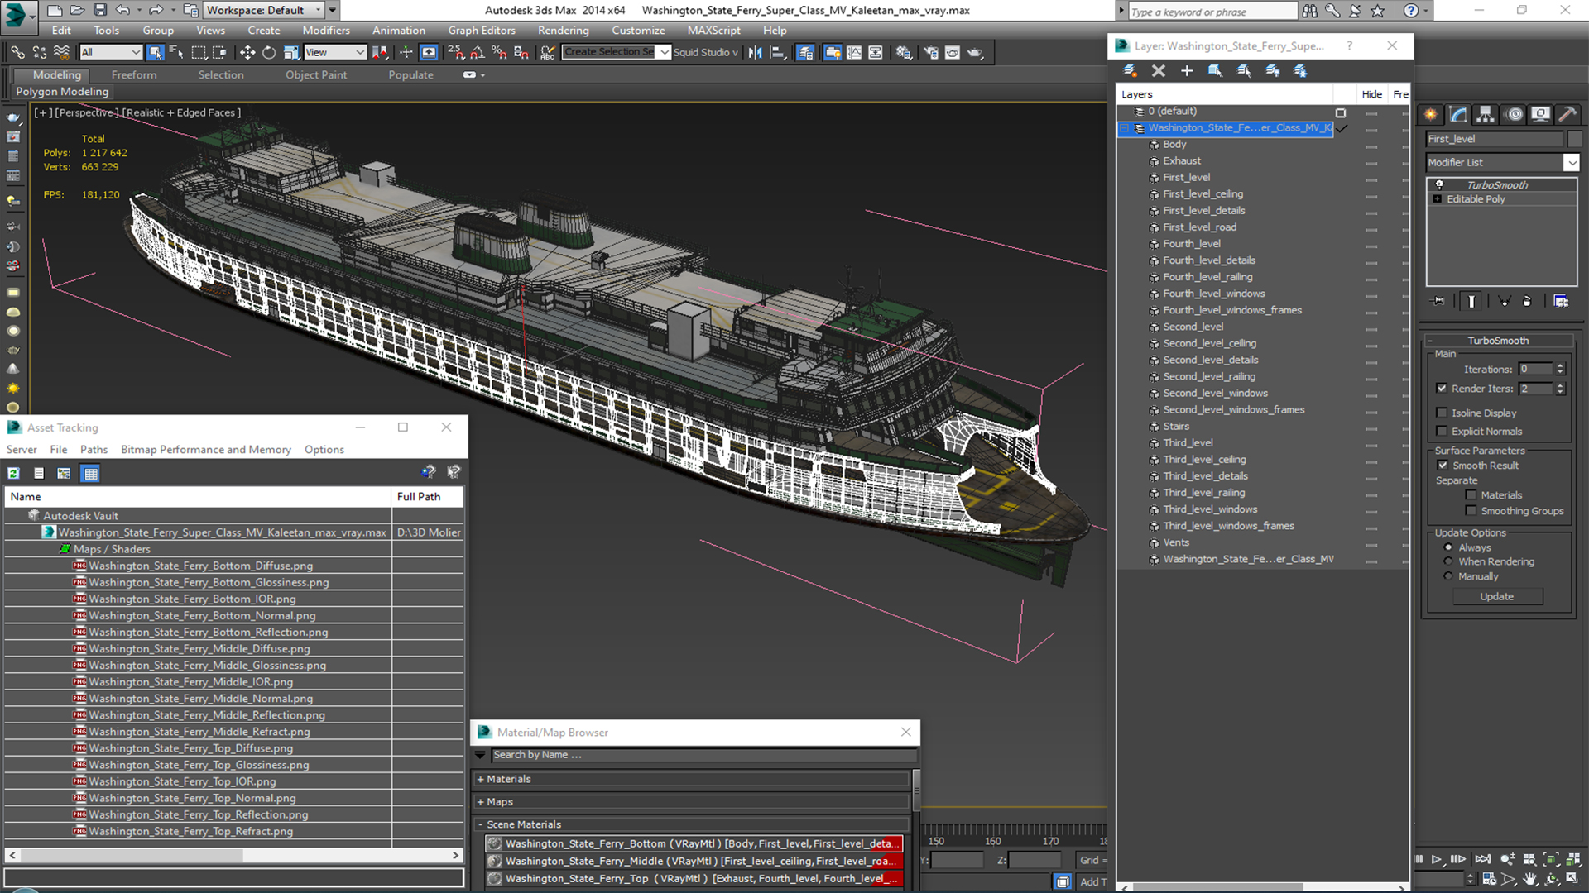Click Play Animation button
Screen dimensions: 1589x893
tap(1437, 860)
